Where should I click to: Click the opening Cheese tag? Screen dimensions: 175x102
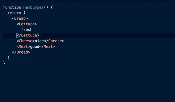pyautogui.click(x=25, y=41)
